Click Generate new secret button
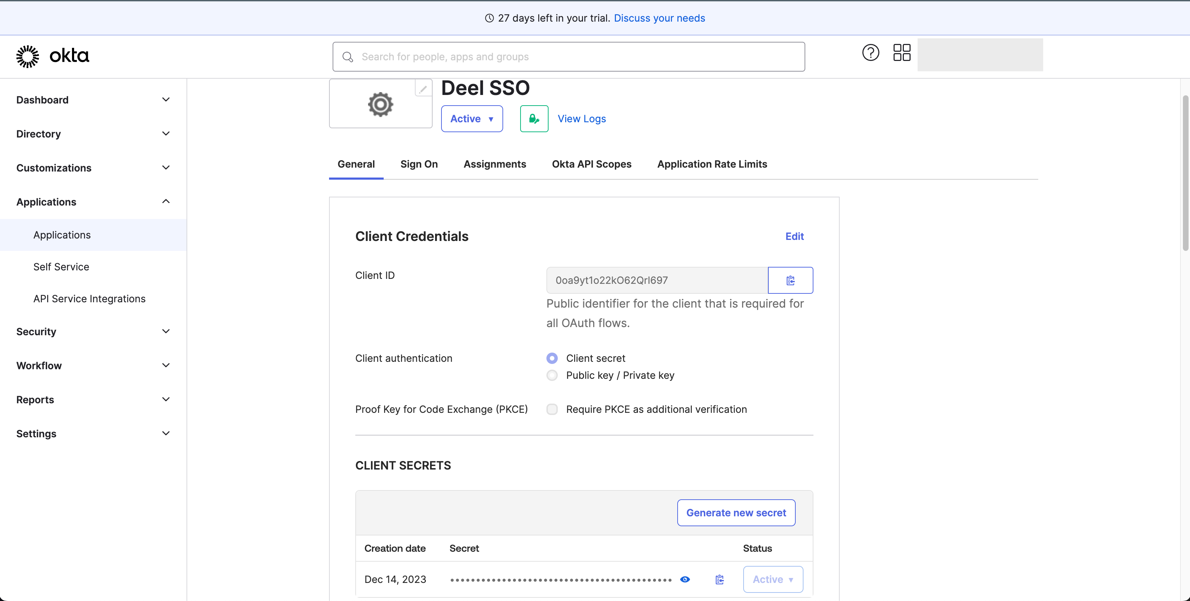 [x=736, y=513]
